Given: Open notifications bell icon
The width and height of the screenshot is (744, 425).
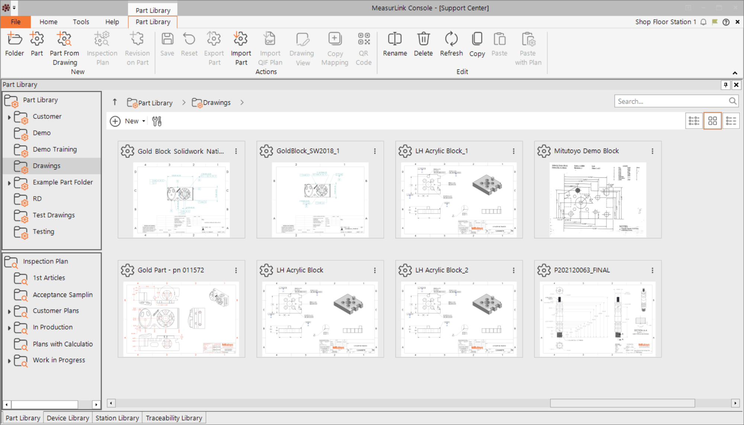Looking at the screenshot, I should pos(703,22).
